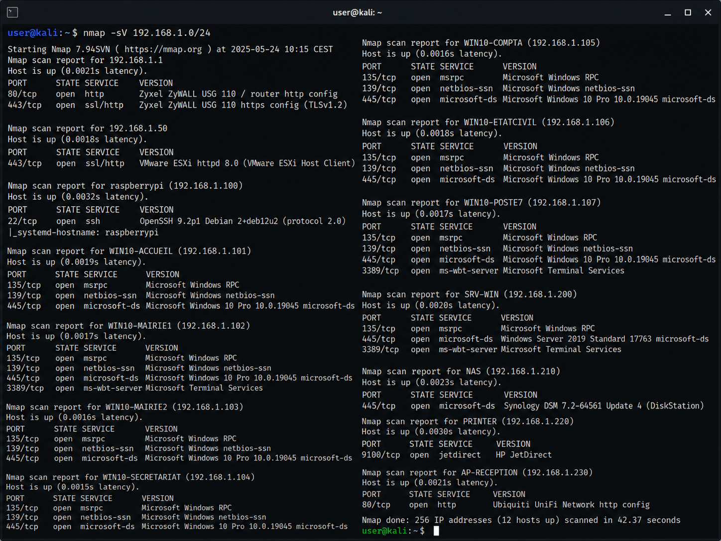Click the WIN10-SECRETARIAT (192.168.1.104) report line
This screenshot has height=541, width=721.
click(130, 477)
